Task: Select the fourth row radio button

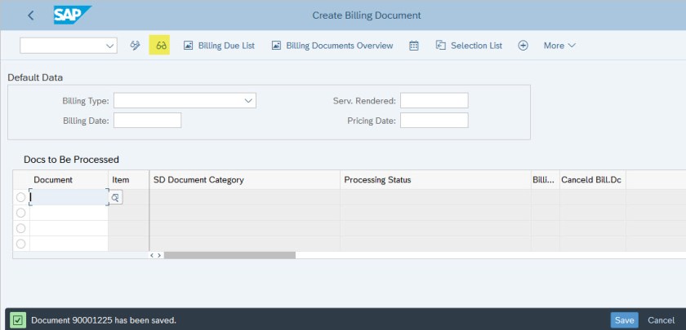Action: (20, 244)
